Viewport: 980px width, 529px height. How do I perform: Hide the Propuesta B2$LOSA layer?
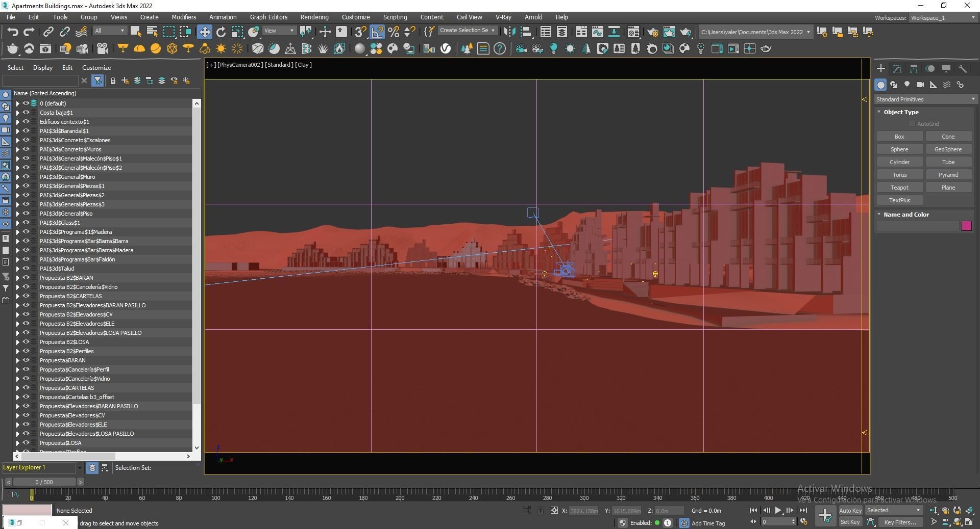pos(26,341)
